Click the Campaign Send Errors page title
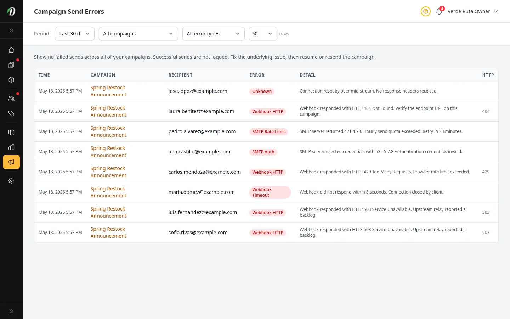Image resolution: width=510 pixels, height=319 pixels. pos(69,11)
